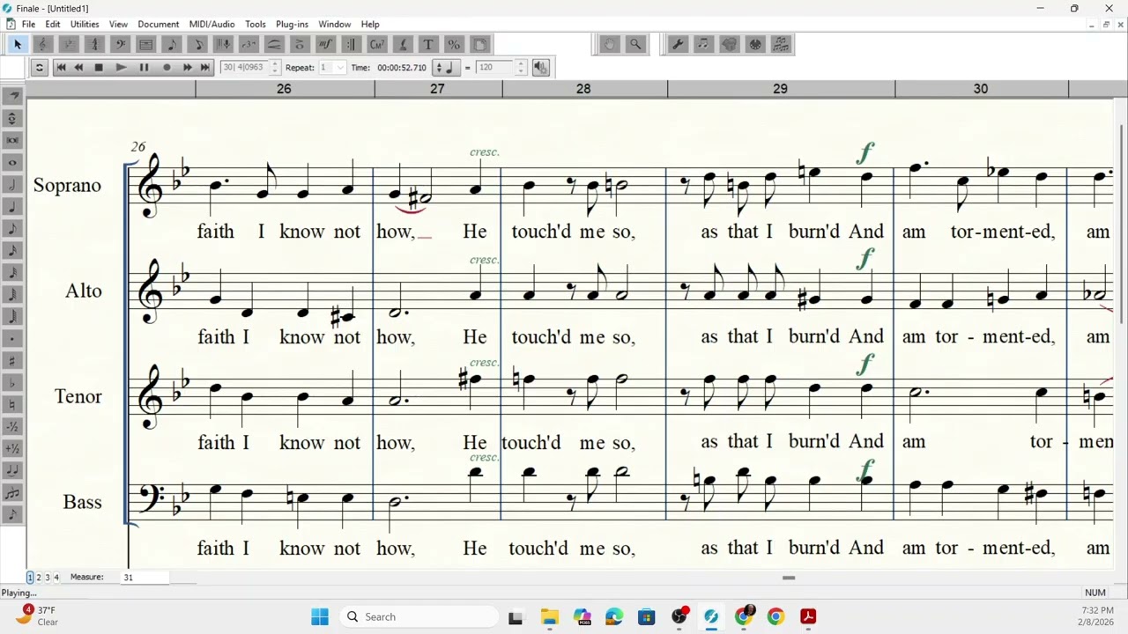1128x634 pixels.
Task: Open the tempo beat-unit note selector
Action: 445,67
